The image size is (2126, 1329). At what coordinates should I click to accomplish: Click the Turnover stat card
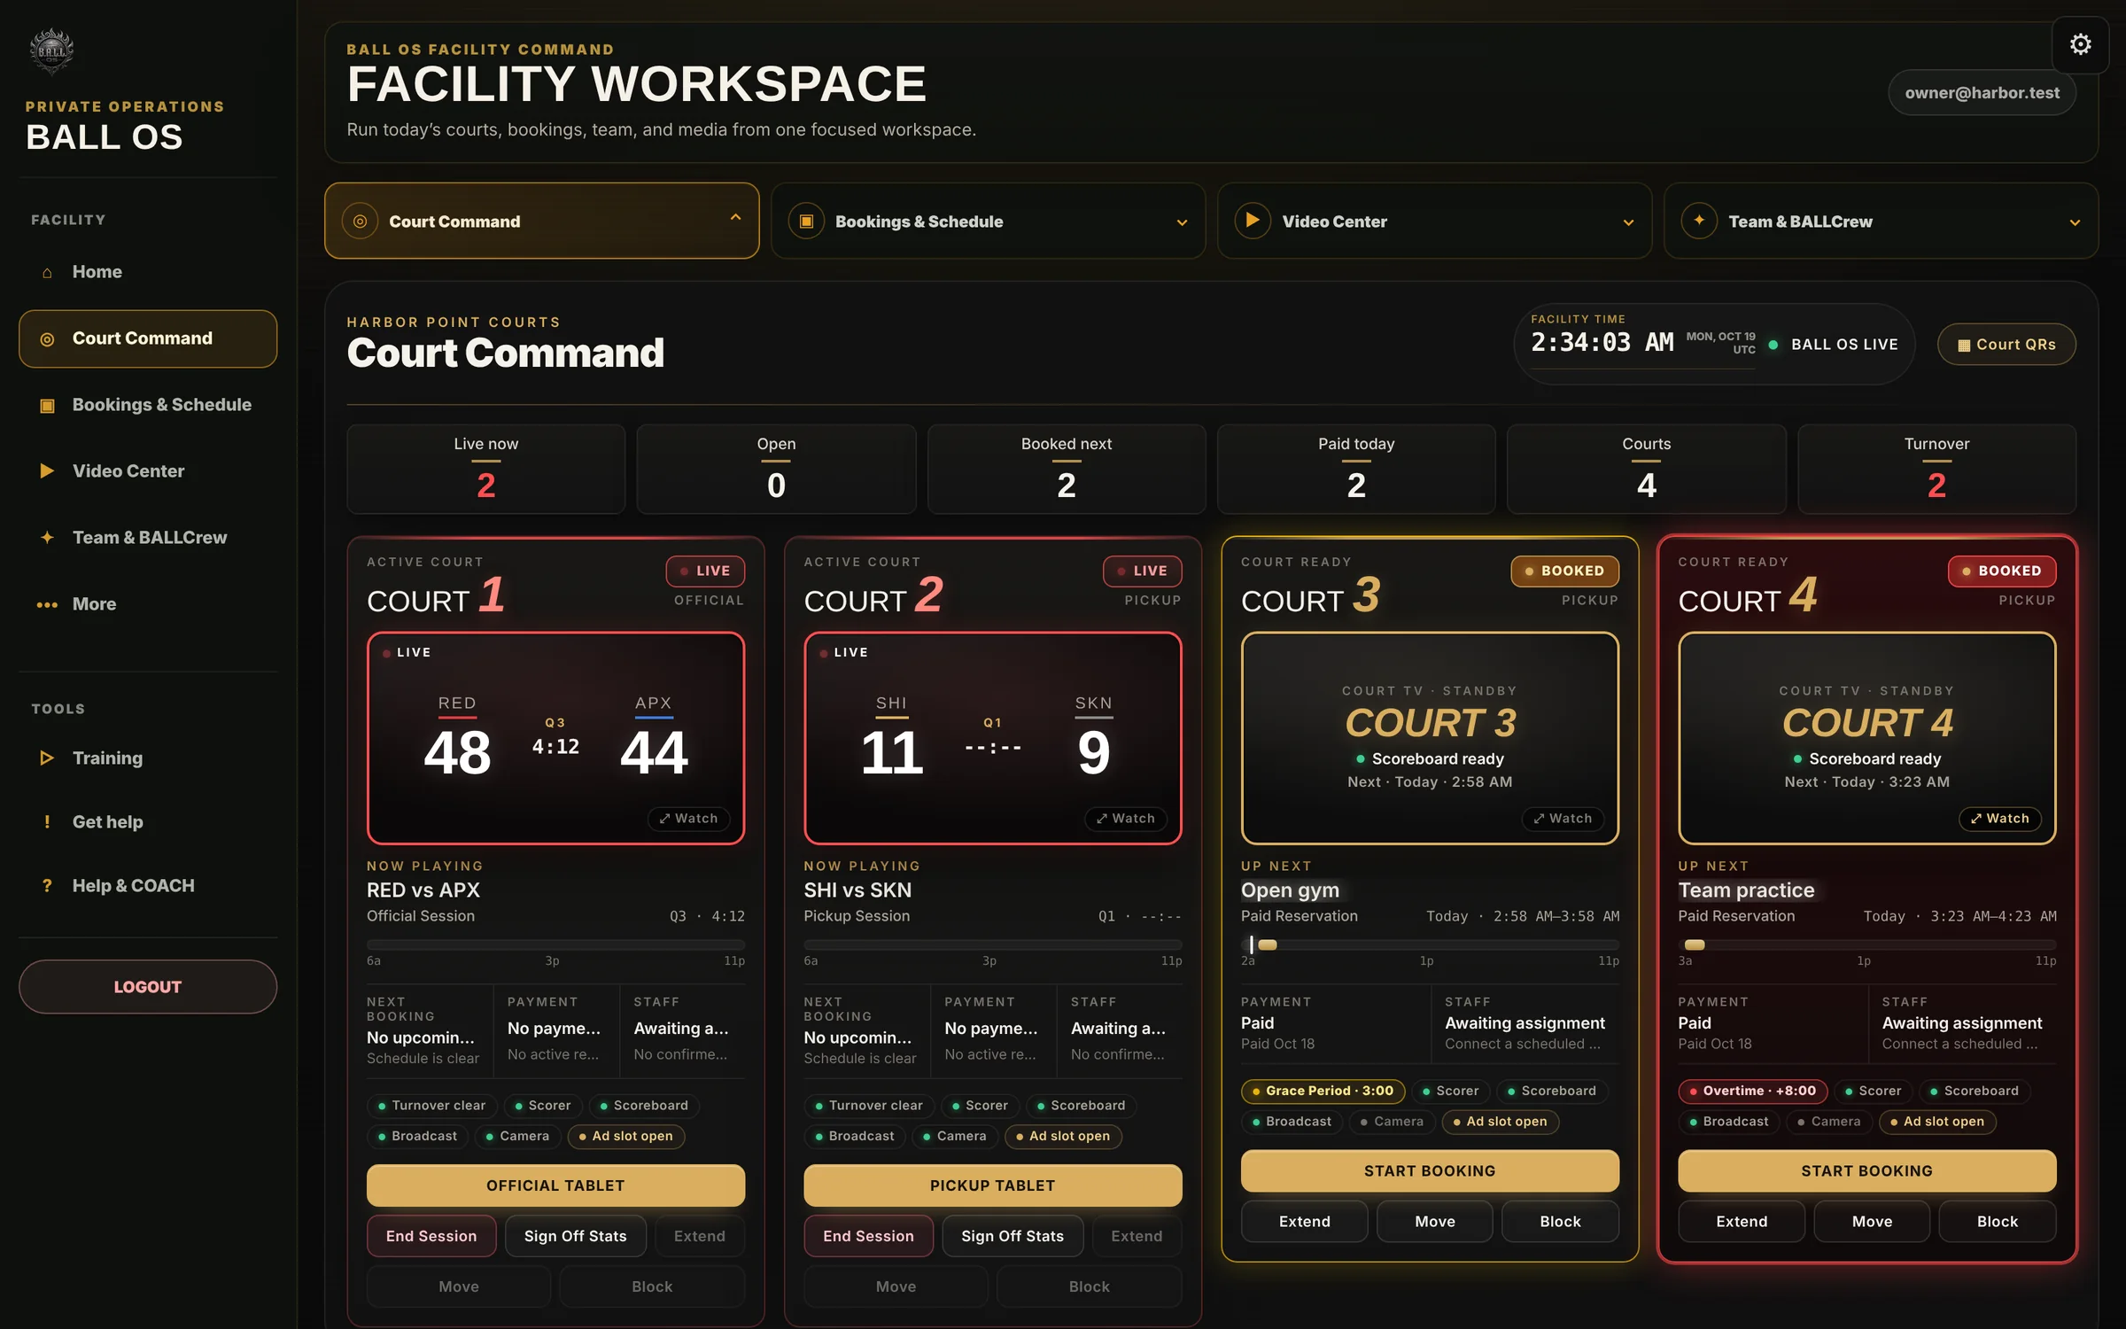(1936, 469)
